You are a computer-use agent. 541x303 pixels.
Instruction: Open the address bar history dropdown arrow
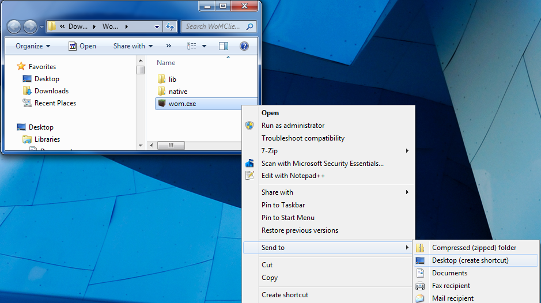[x=157, y=26]
